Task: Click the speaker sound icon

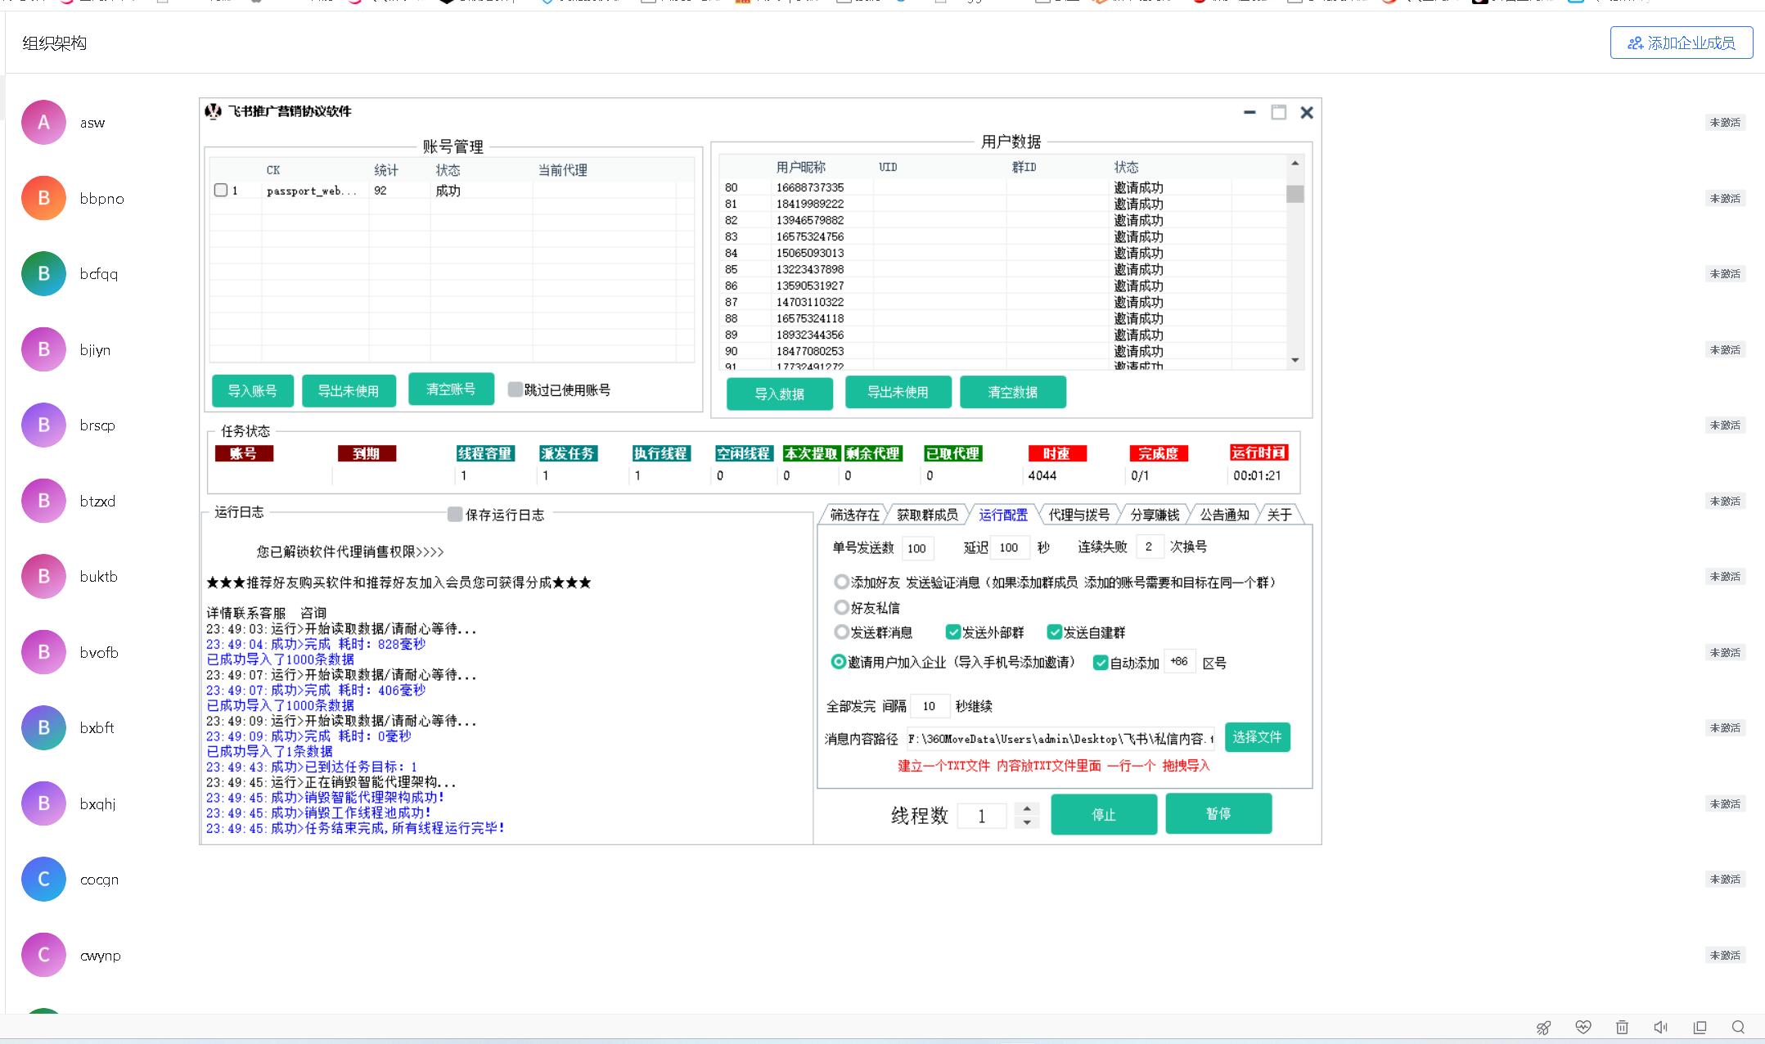Action: (x=1660, y=1028)
